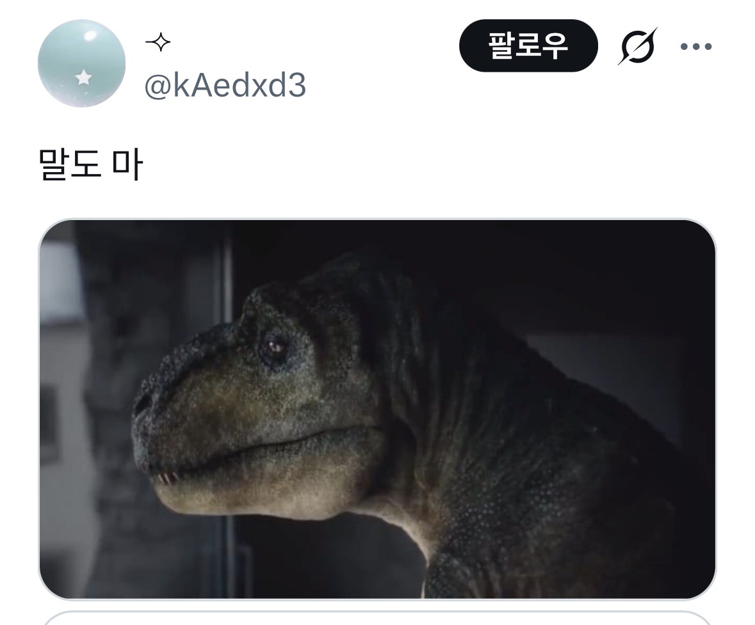Click the white star on the avatar
The width and height of the screenshot is (755, 625).
[x=84, y=77]
